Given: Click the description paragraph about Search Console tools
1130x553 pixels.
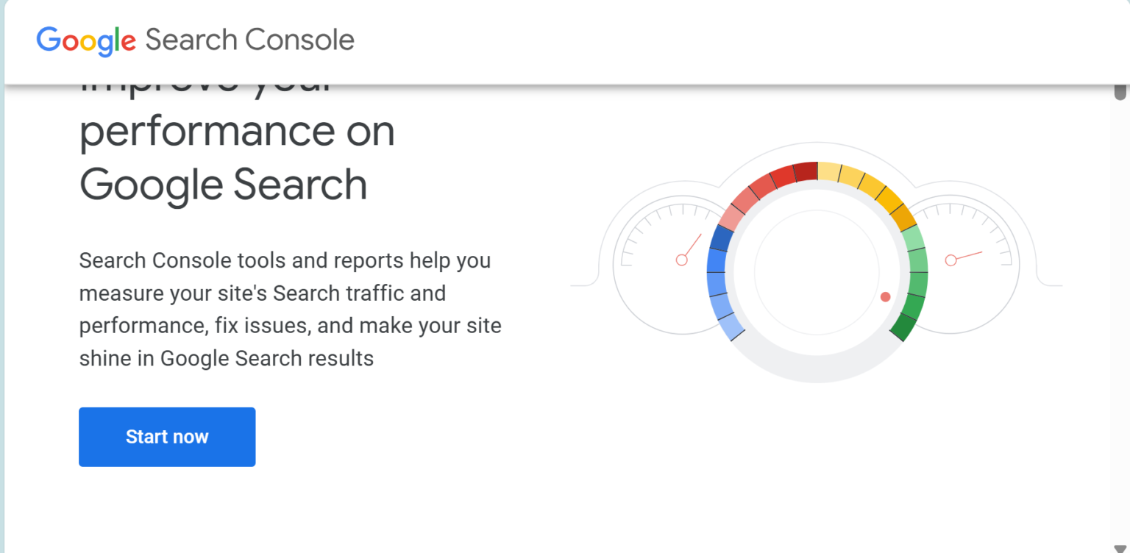Looking at the screenshot, I should 291,309.
